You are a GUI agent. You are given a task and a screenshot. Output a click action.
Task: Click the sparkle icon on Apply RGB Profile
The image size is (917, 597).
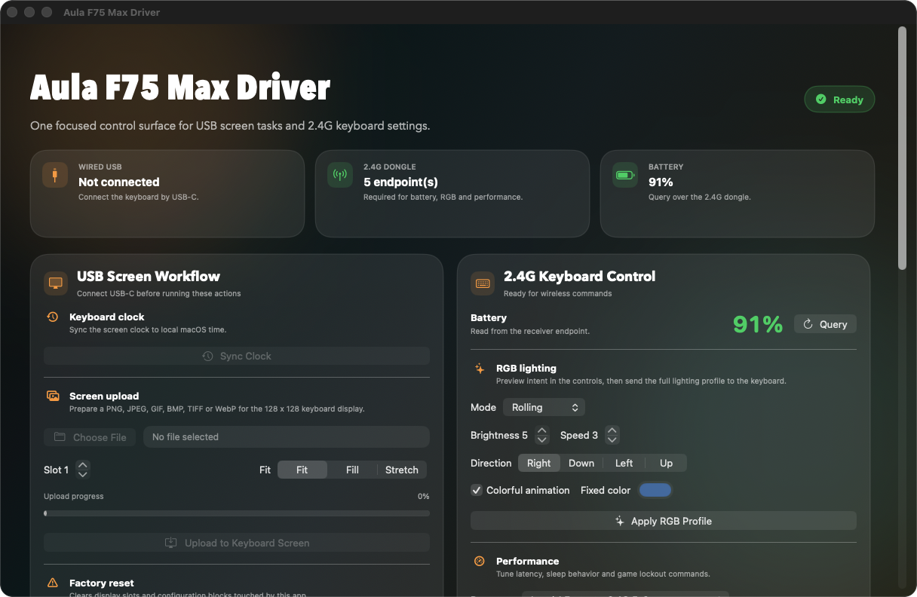[x=620, y=521]
